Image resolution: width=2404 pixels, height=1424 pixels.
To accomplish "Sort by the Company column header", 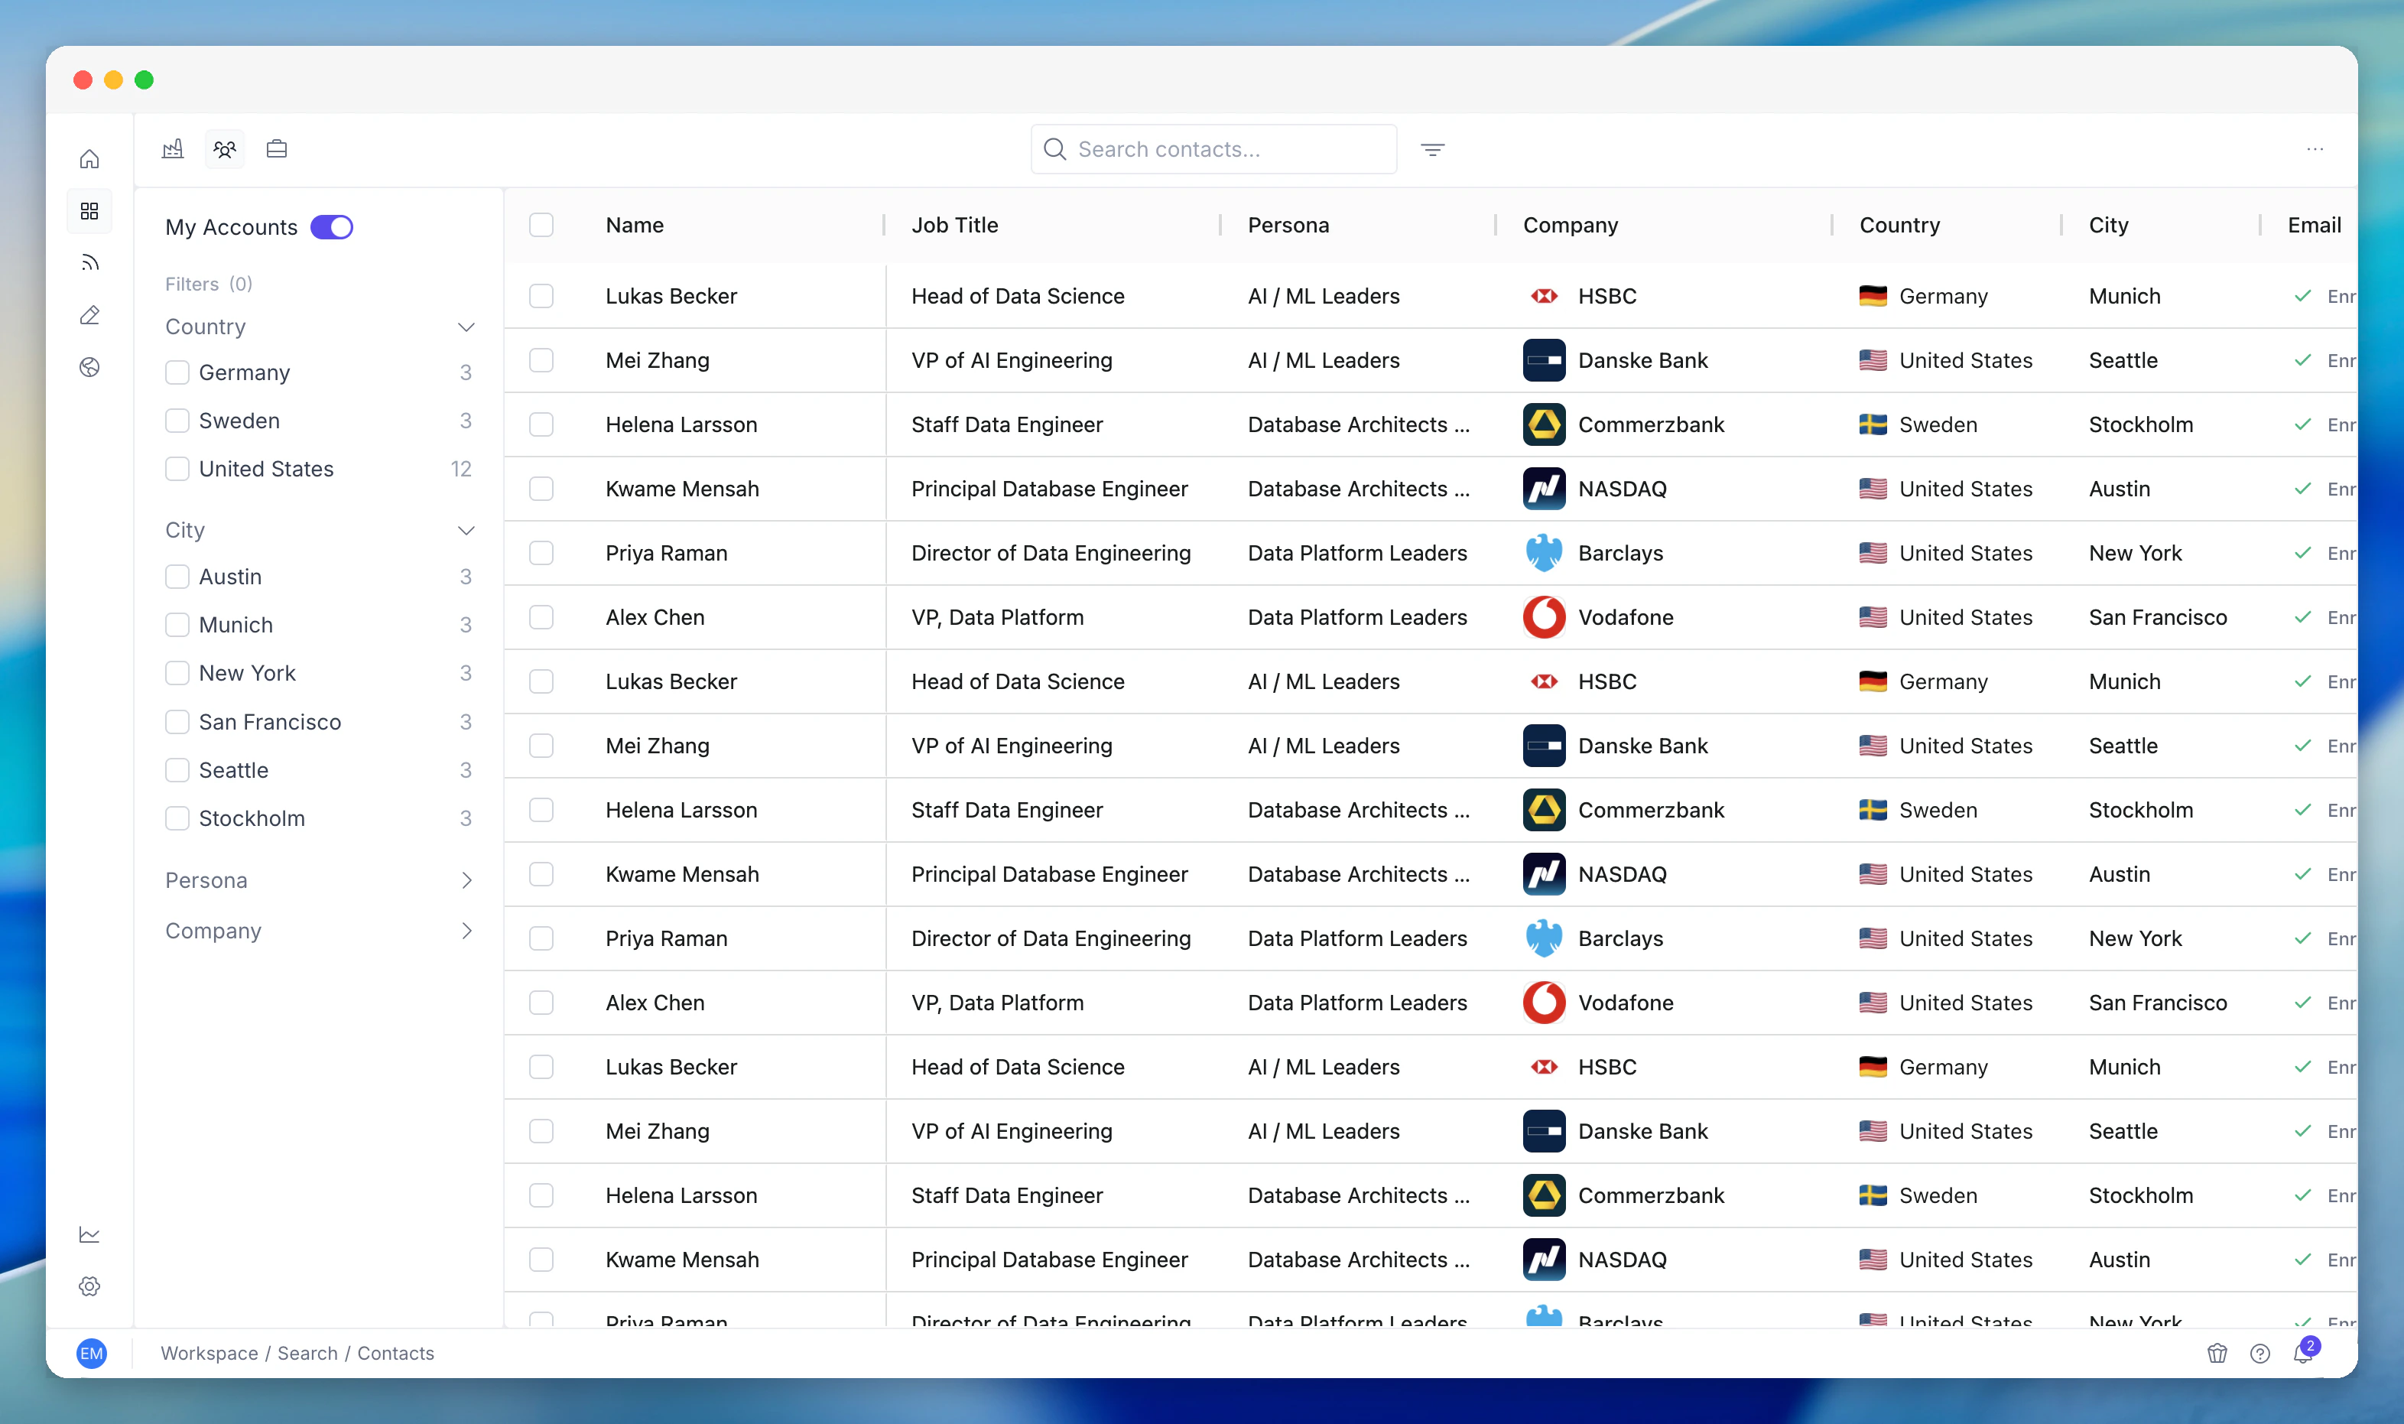I will coord(1571,225).
